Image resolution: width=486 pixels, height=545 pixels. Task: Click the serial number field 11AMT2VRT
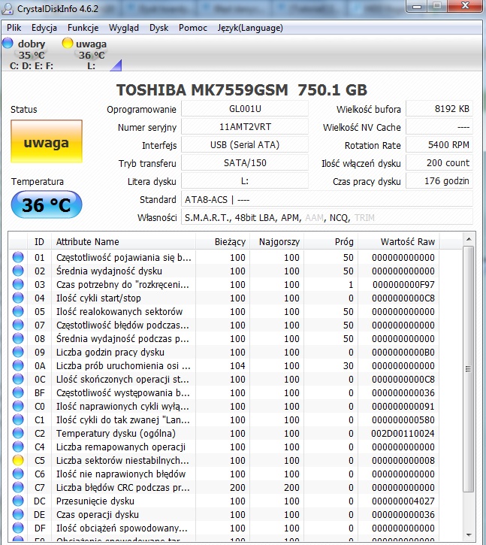coord(245,127)
